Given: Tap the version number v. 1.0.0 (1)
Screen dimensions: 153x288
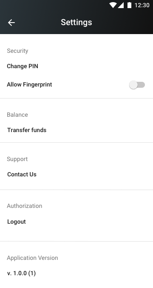Looking at the screenshot, I should pyautogui.click(x=21, y=274).
